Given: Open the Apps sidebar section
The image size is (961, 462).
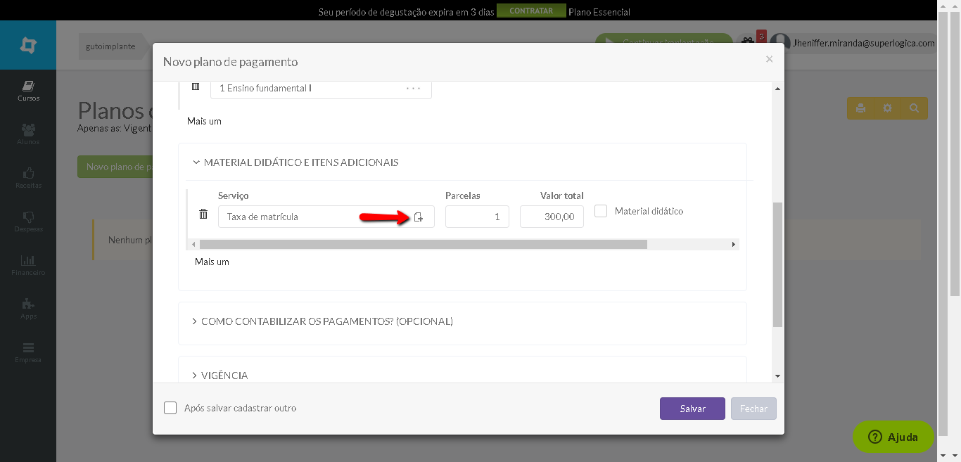Looking at the screenshot, I should coord(28,309).
